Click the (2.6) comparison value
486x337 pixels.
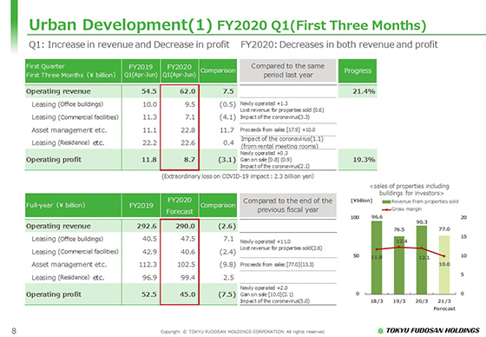[227, 226]
